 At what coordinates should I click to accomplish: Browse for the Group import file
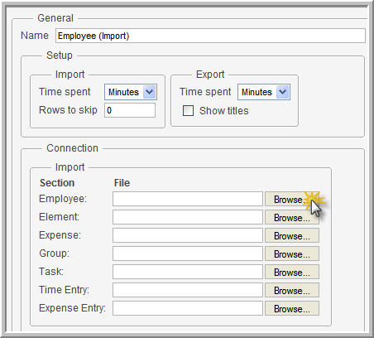click(x=292, y=254)
